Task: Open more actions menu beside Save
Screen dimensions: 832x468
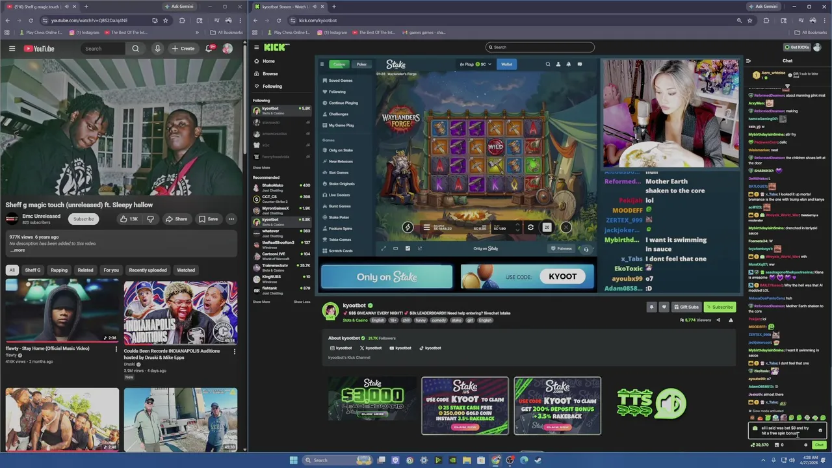Action: [231, 219]
